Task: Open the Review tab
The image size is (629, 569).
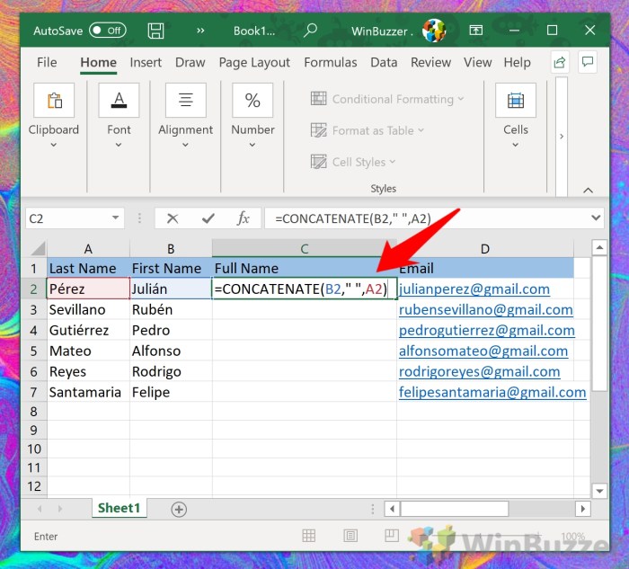Action: pos(430,62)
